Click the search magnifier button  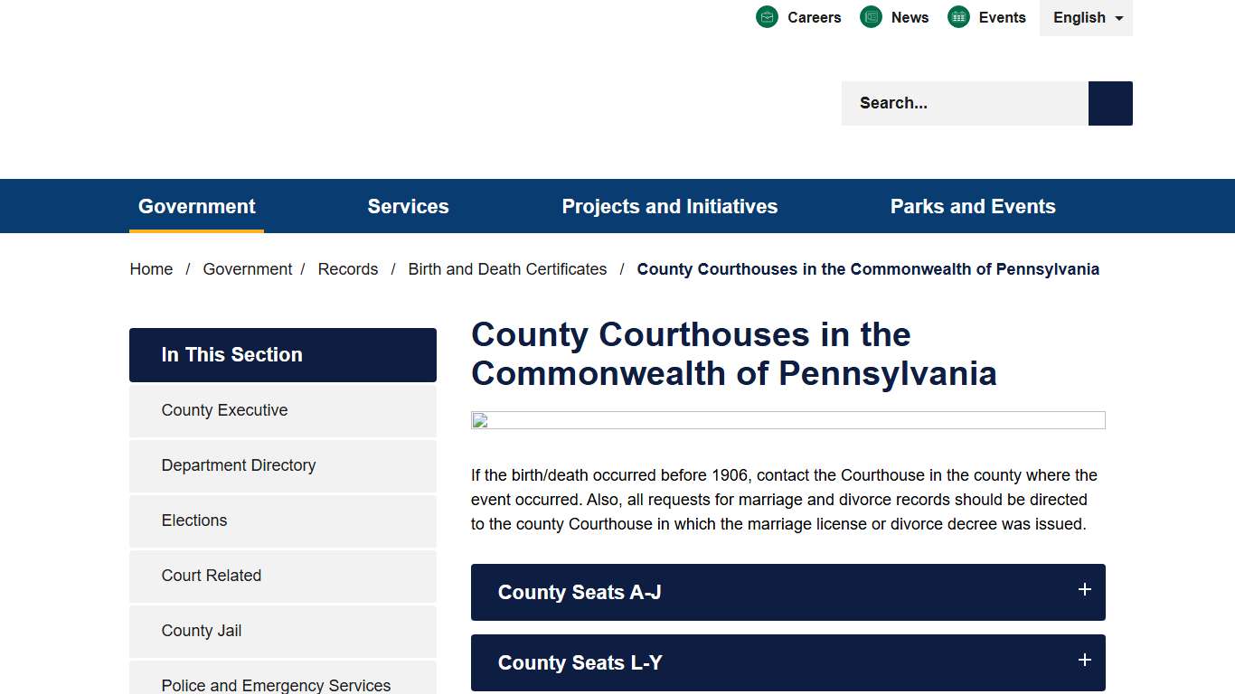(1109, 103)
